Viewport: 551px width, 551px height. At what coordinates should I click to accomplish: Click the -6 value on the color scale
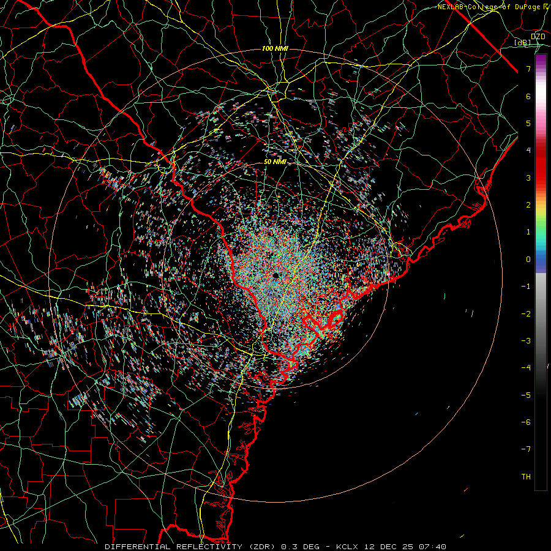coord(526,422)
